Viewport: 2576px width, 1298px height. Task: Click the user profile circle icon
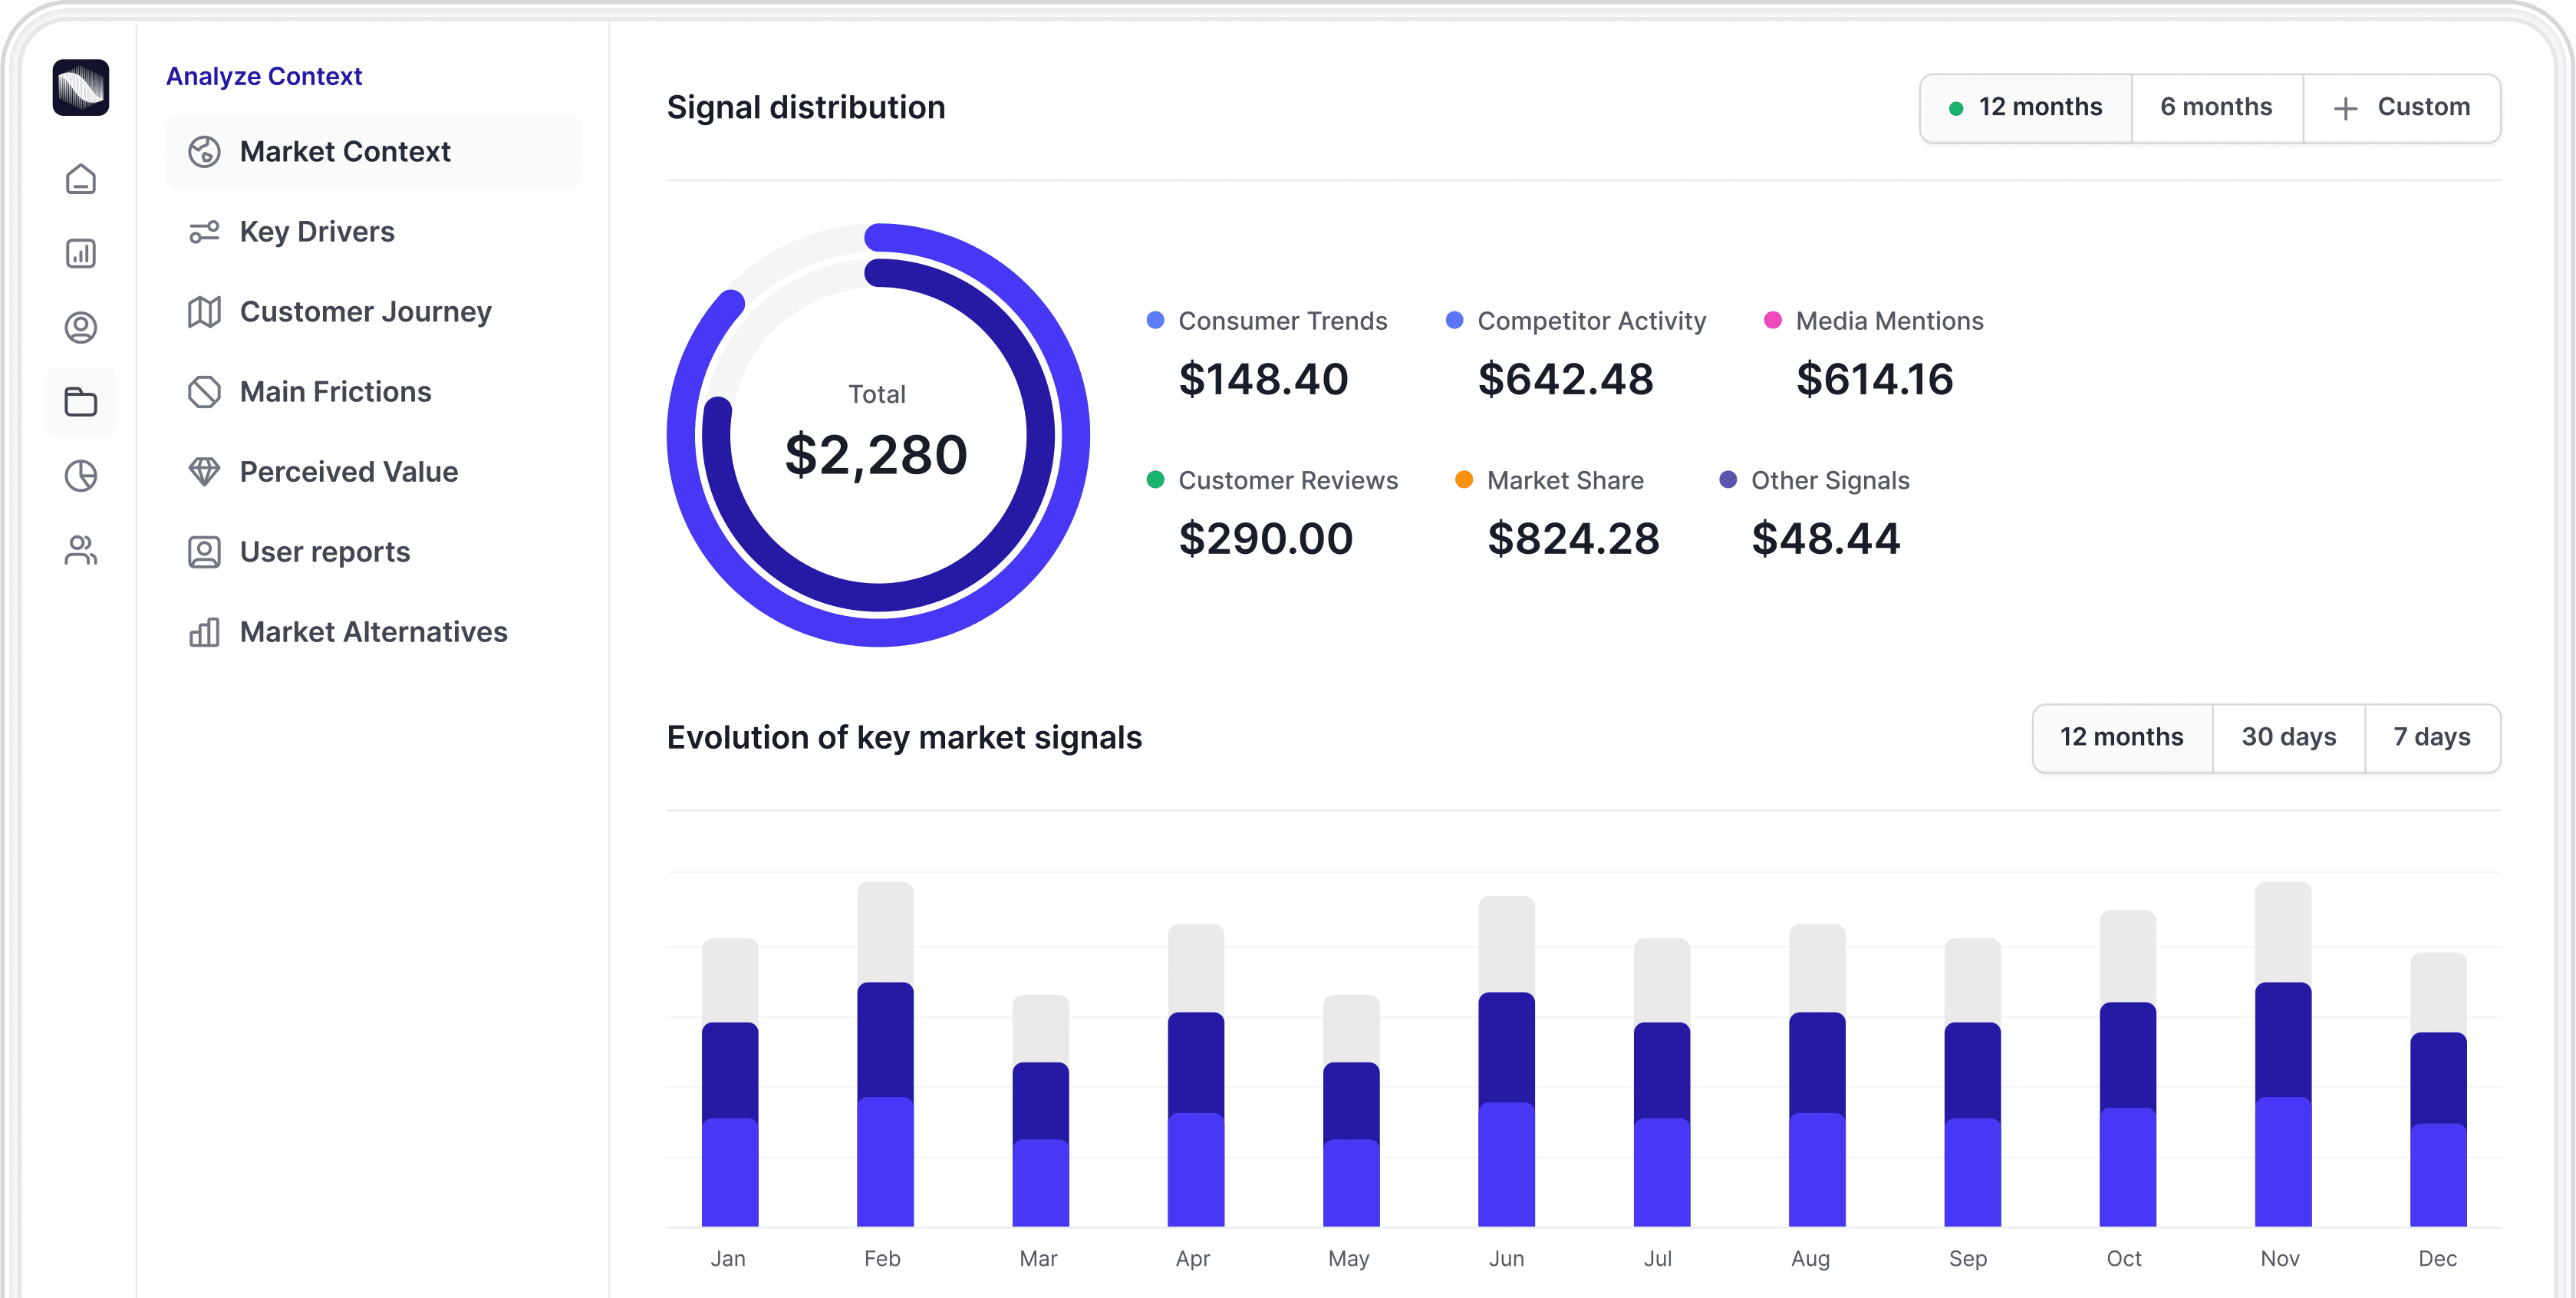click(x=81, y=328)
